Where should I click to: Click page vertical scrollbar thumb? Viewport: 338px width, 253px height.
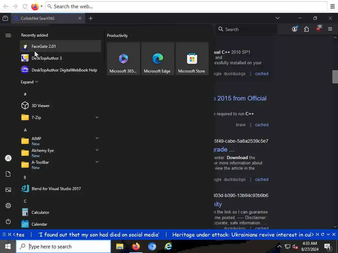(335, 76)
